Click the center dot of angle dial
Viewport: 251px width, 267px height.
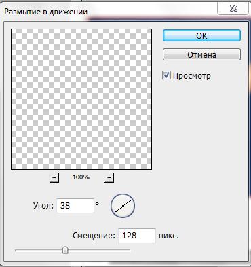[x=123, y=206]
